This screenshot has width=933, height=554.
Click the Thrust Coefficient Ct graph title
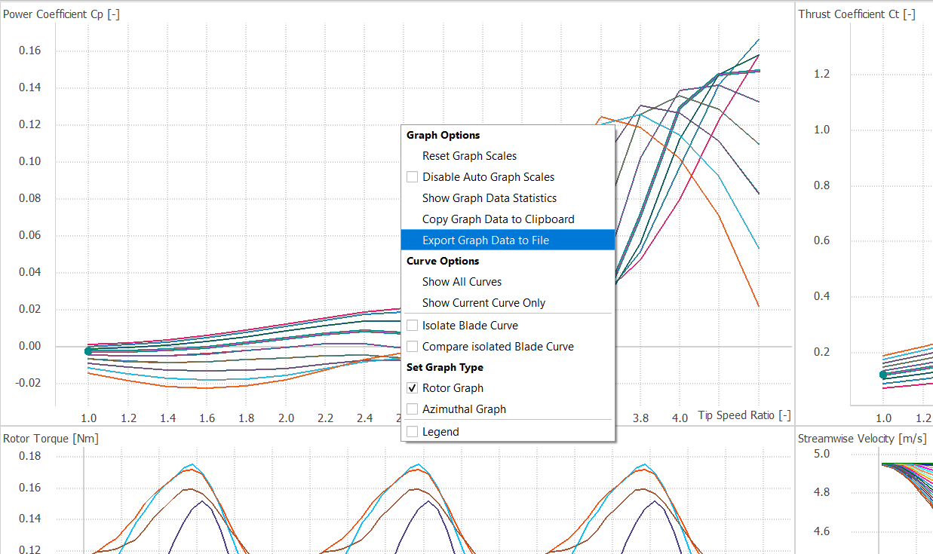coord(857,14)
